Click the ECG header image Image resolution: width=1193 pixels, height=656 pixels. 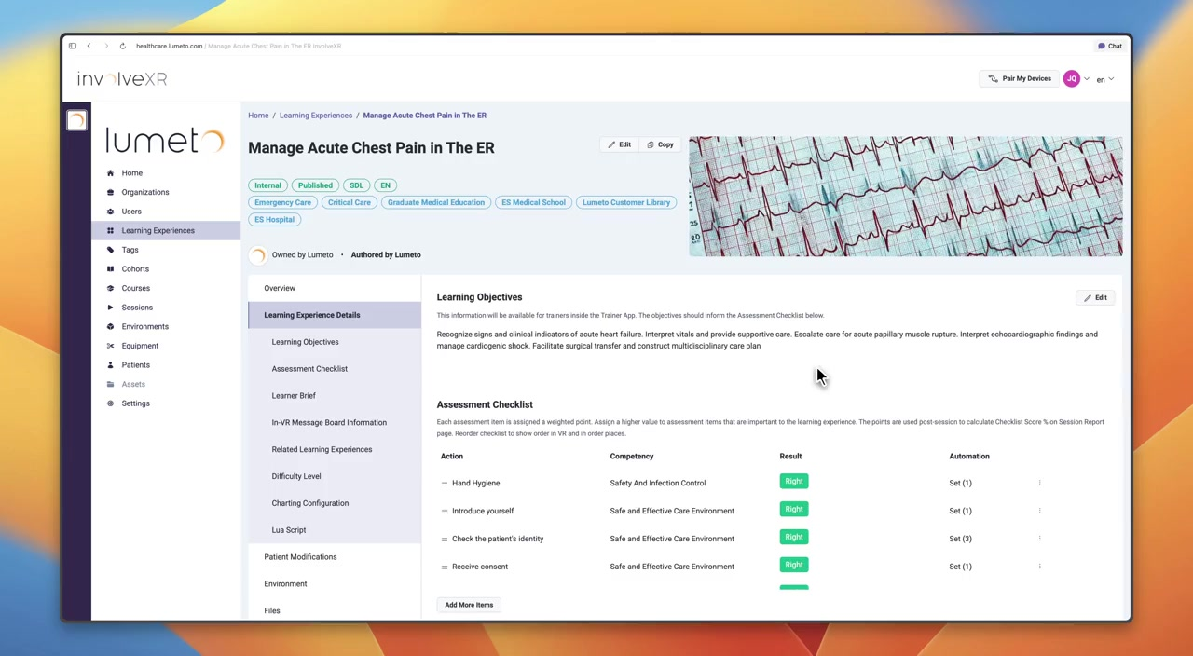click(x=906, y=197)
